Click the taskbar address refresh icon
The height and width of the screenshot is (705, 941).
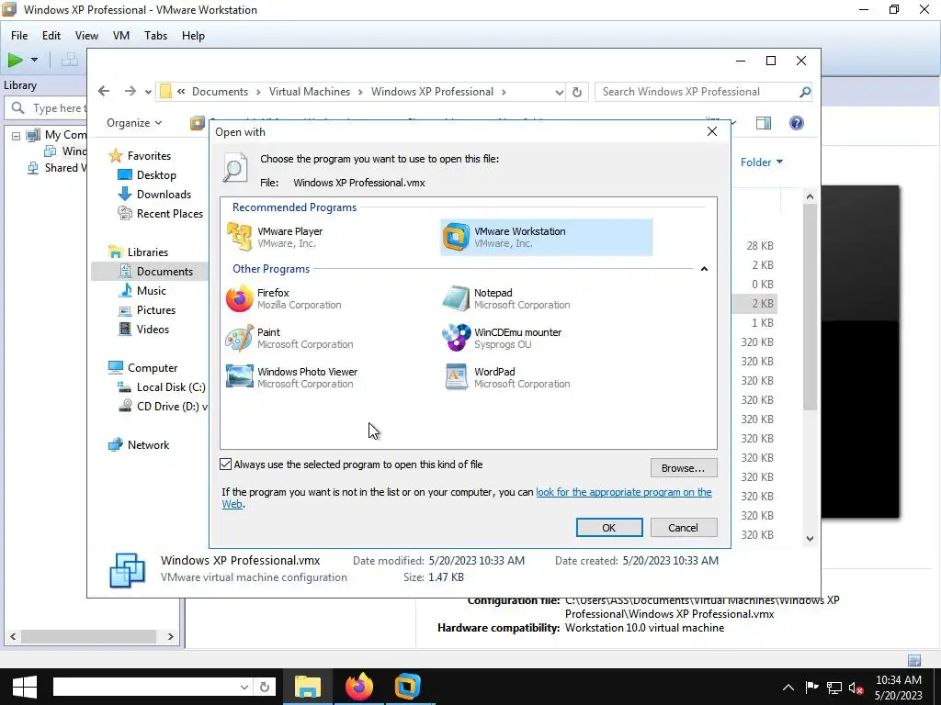click(x=264, y=687)
